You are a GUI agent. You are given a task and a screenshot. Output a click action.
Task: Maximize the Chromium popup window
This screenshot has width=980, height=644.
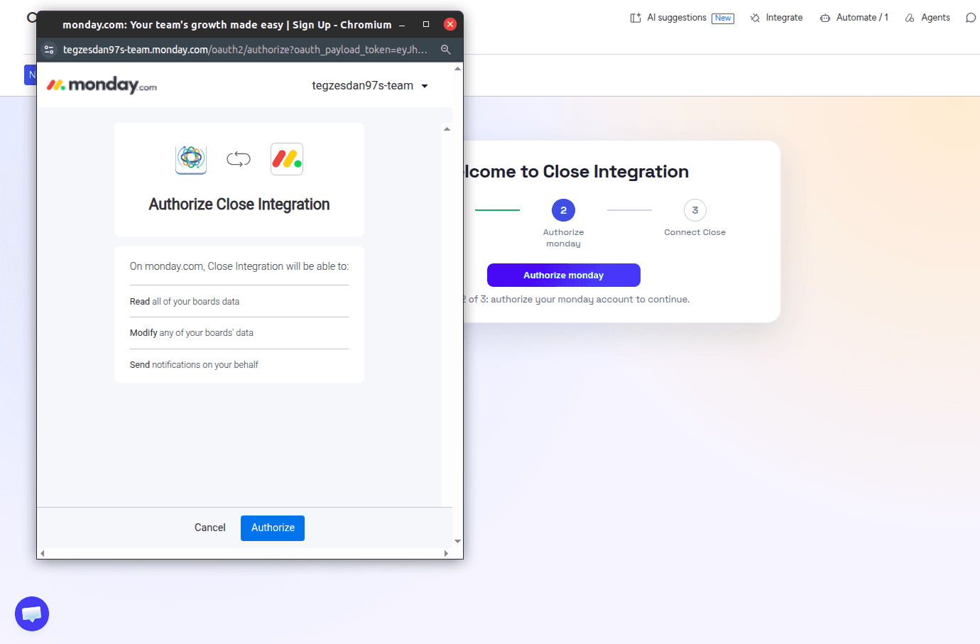pyautogui.click(x=426, y=24)
